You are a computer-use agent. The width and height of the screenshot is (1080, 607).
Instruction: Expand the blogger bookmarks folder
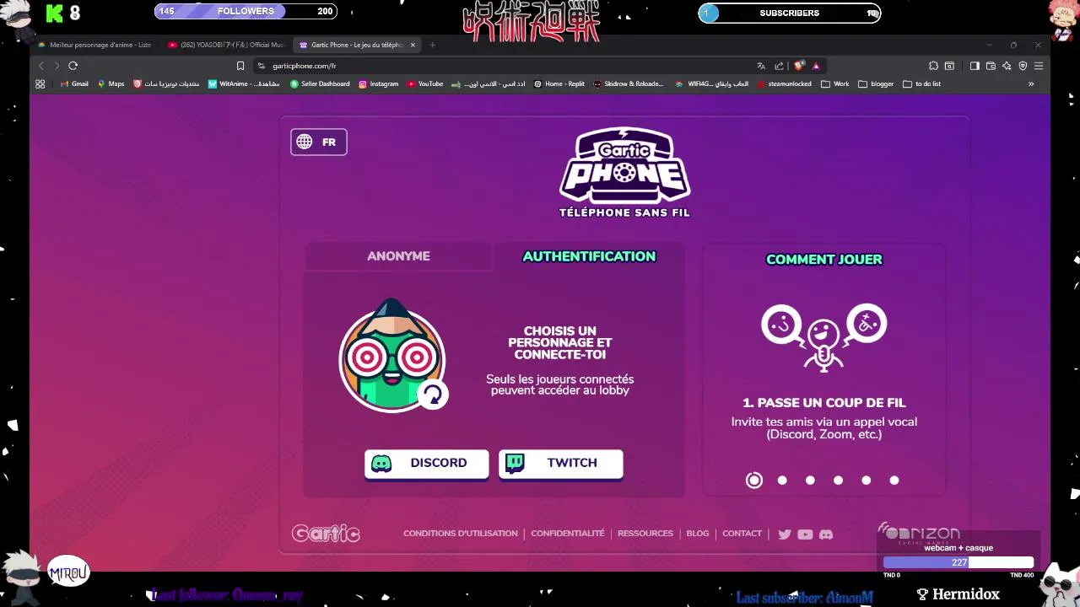coord(876,83)
